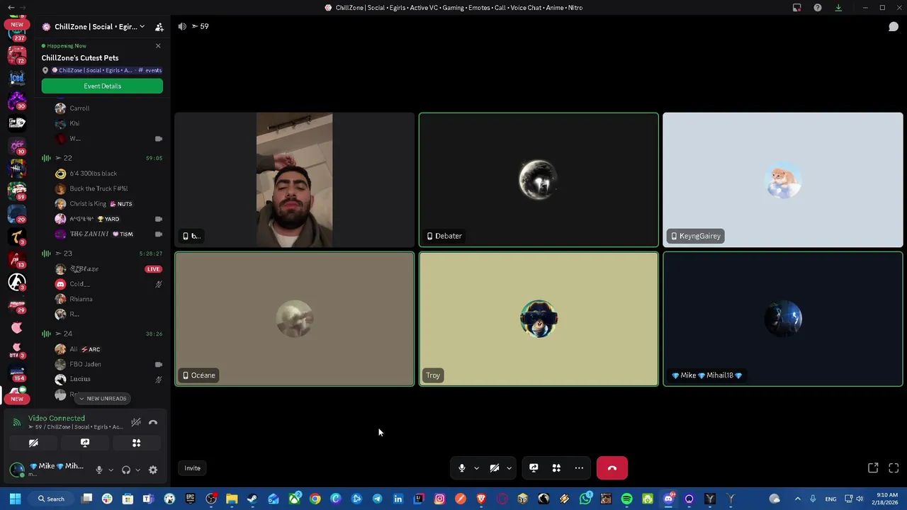Open the invite members icon beside server name

click(x=159, y=27)
